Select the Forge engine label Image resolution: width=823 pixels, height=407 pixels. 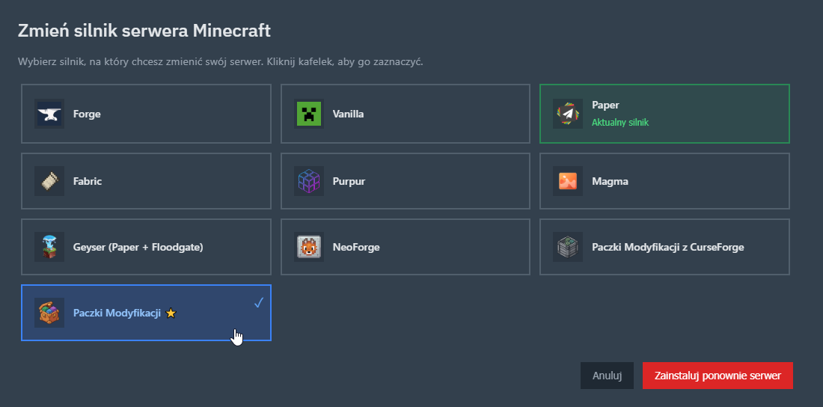87,114
